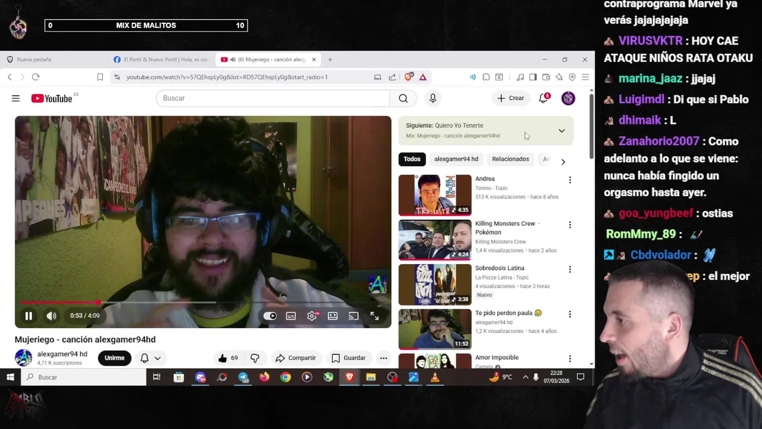
Task: Open a new browser tab with plus
Action: pyautogui.click(x=330, y=60)
